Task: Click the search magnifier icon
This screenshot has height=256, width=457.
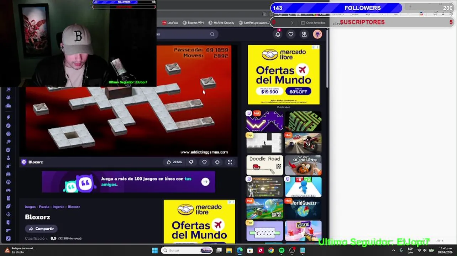Action: point(212,34)
